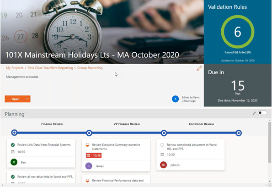
Task: Click the Planning section edit pencil icon
Action: click(254, 113)
